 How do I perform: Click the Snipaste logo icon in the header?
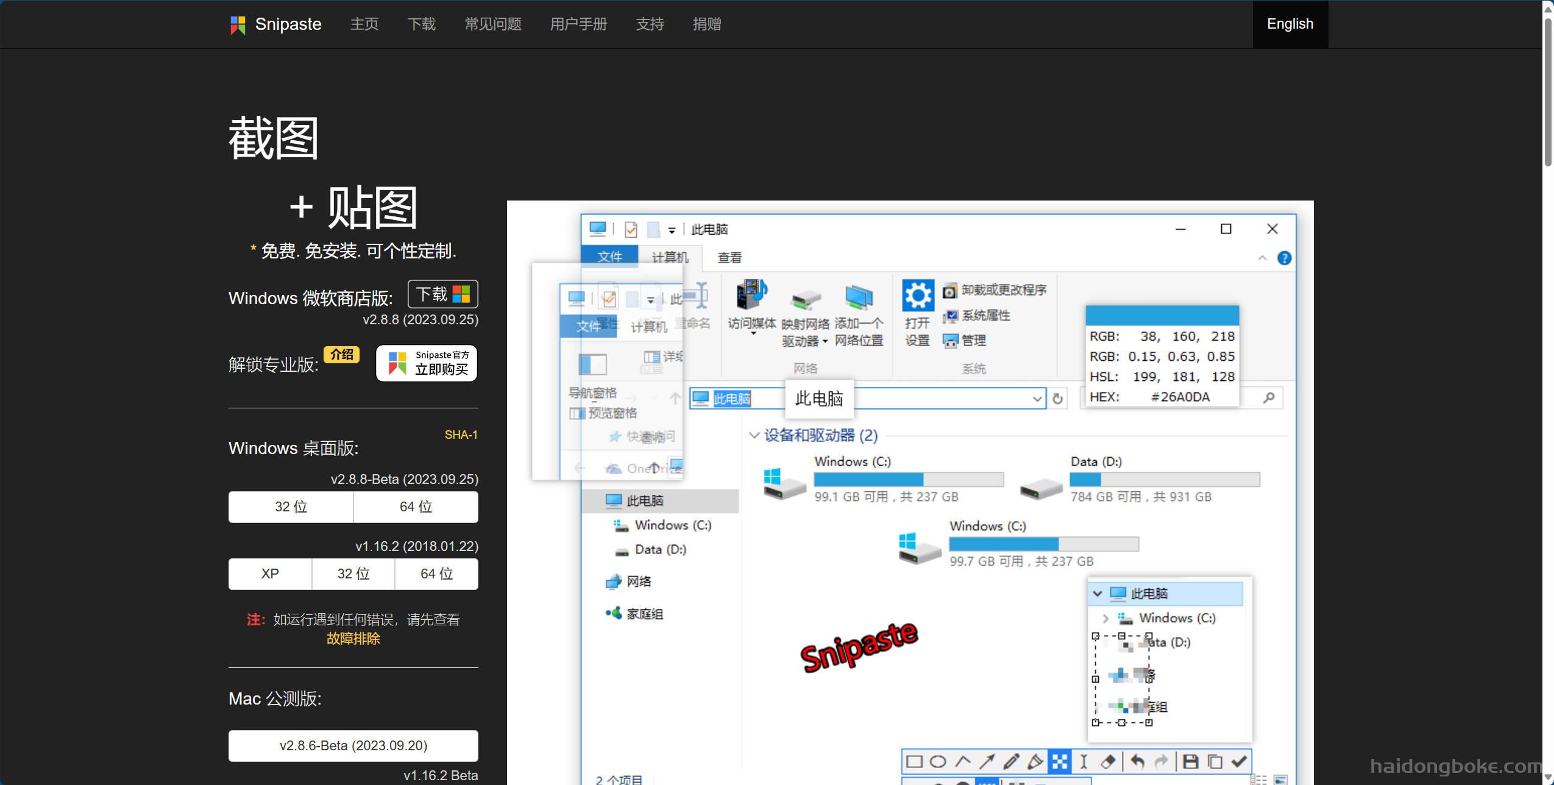pos(238,24)
